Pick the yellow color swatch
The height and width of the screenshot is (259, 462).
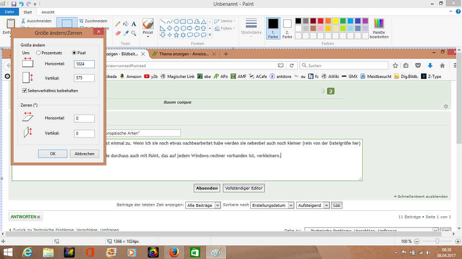coord(335,21)
